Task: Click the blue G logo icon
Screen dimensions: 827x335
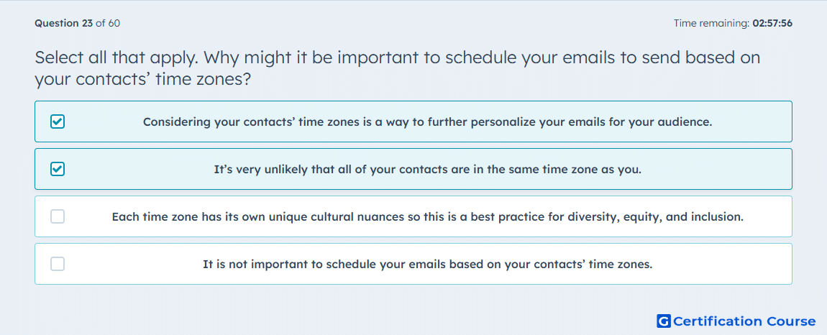Action: pos(664,321)
